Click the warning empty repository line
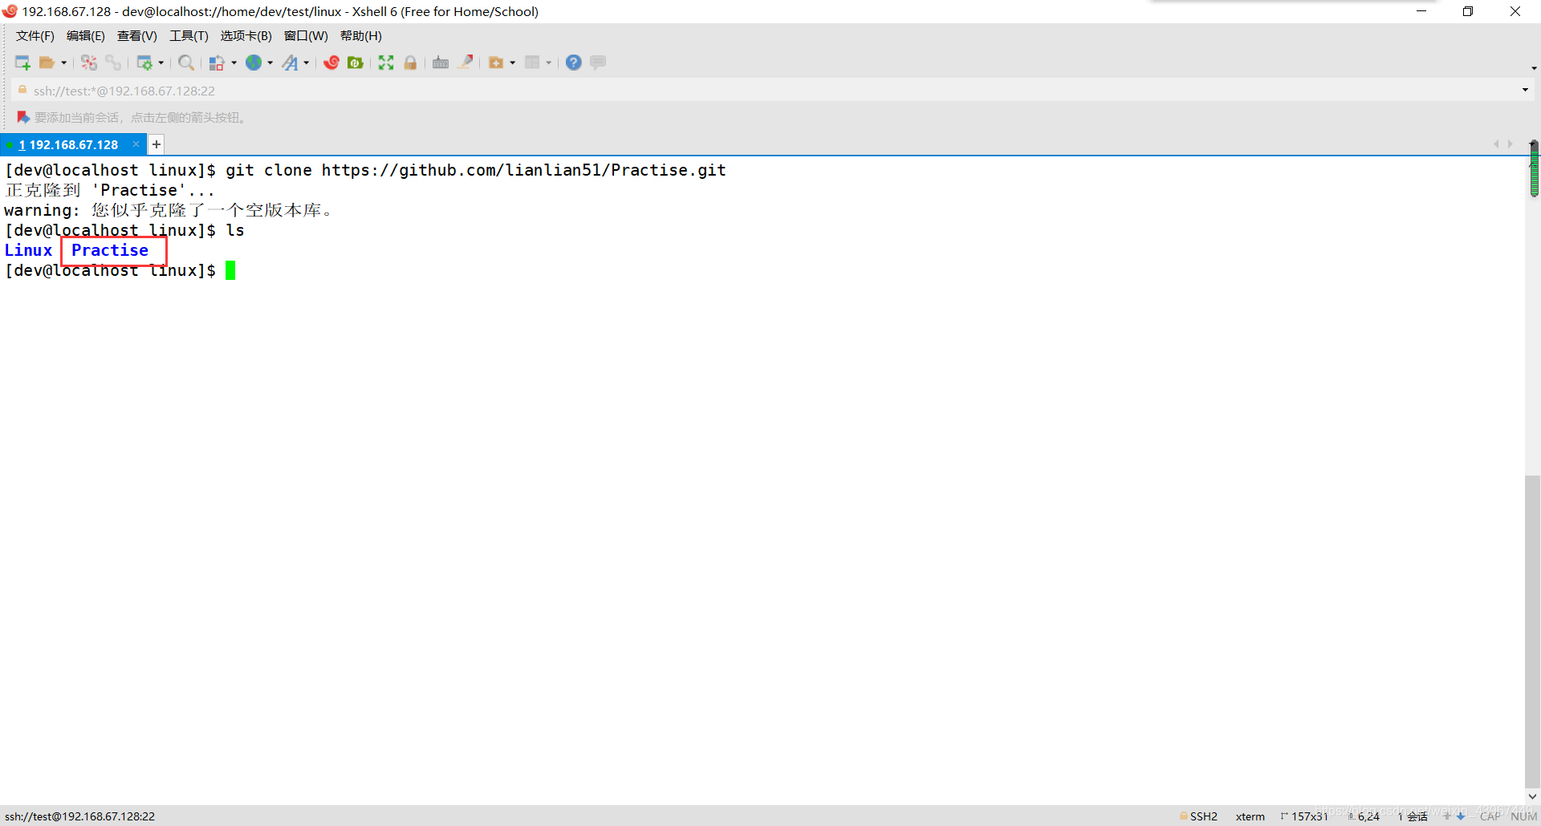The height and width of the screenshot is (826, 1541). (169, 210)
